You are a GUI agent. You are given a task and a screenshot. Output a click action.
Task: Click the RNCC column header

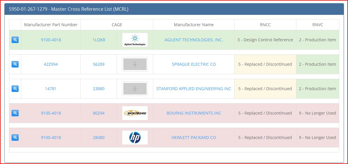[265, 25]
